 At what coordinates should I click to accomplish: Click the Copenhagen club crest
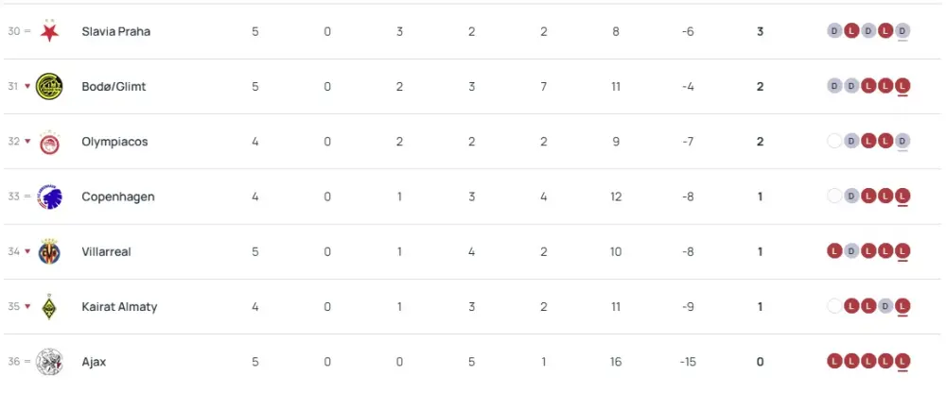click(x=48, y=196)
